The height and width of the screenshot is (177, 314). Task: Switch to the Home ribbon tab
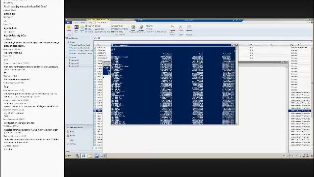click(x=76, y=23)
